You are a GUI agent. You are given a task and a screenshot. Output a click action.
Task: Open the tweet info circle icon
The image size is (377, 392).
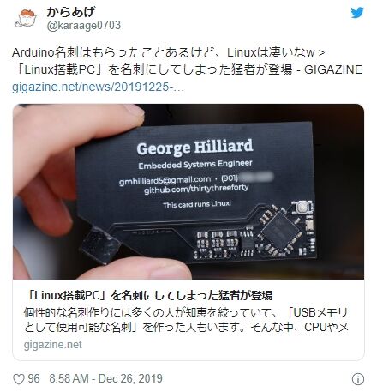tap(358, 379)
